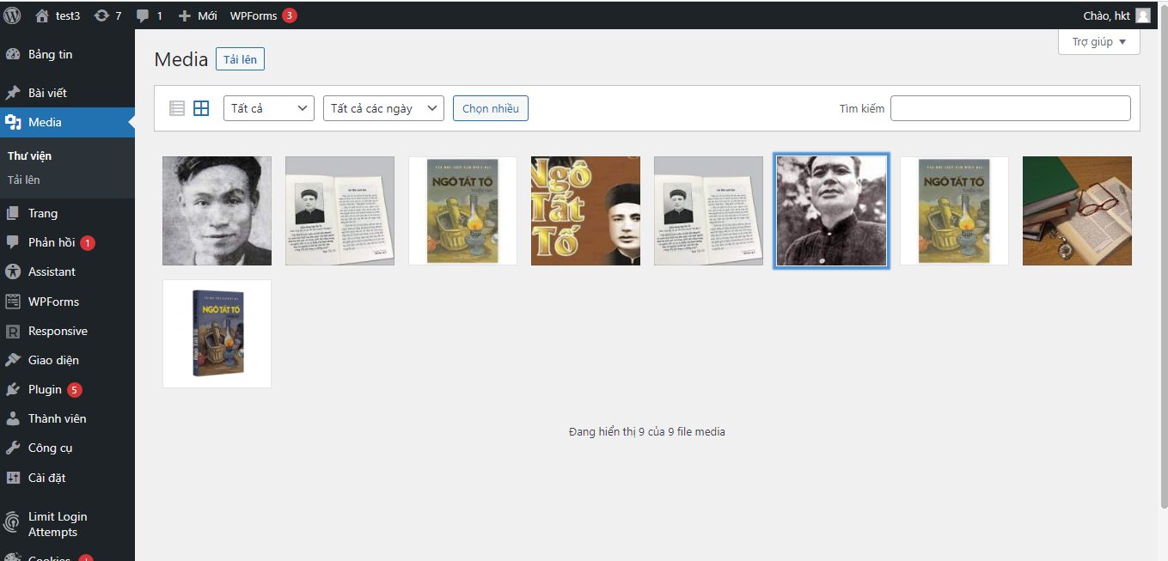Screen dimensions: 1168x561
Task: Open Cài đặt settings menu
Action: (x=46, y=478)
